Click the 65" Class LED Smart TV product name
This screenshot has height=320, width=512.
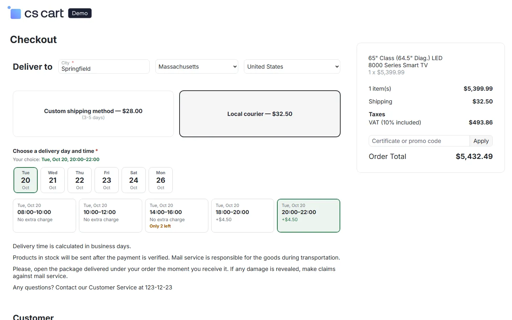click(405, 62)
